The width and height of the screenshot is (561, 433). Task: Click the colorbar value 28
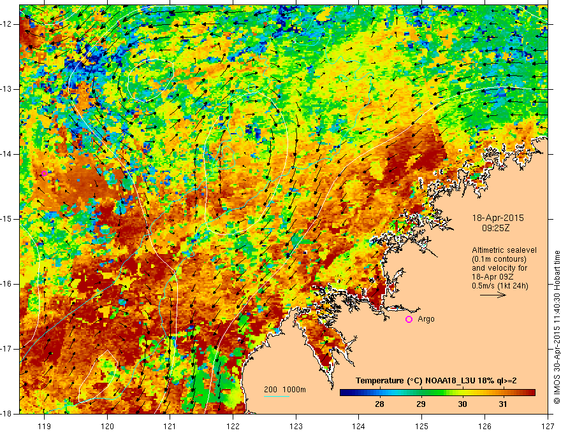tap(379, 404)
